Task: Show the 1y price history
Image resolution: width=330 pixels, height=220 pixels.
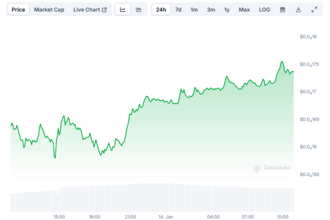Action: [227, 10]
